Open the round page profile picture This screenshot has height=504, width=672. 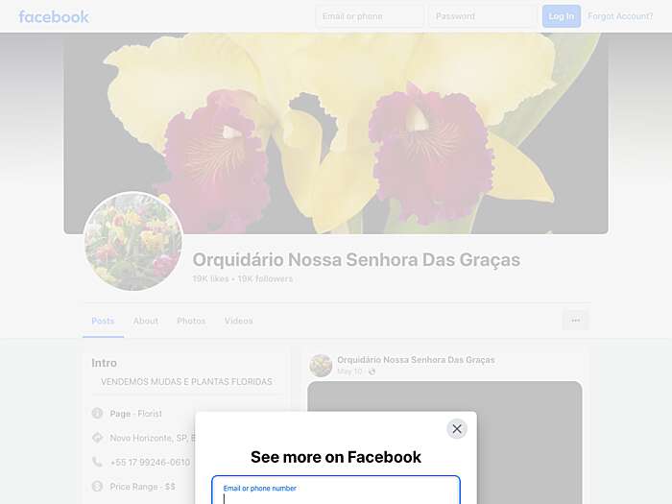click(133, 241)
